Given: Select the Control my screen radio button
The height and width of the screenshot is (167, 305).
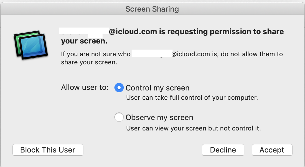Looking at the screenshot, I should tap(119, 88).
